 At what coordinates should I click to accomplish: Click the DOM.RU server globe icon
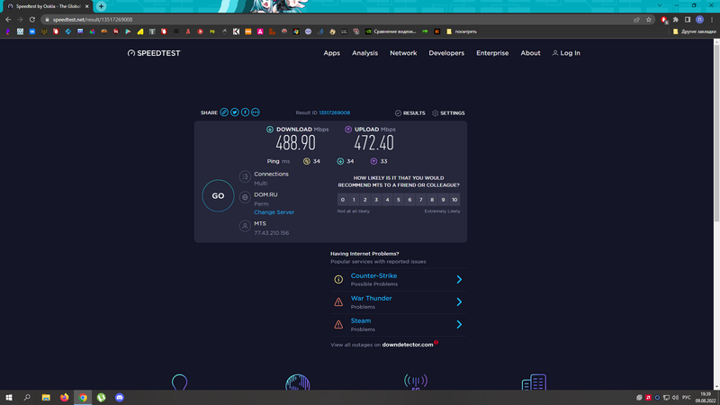[245, 197]
